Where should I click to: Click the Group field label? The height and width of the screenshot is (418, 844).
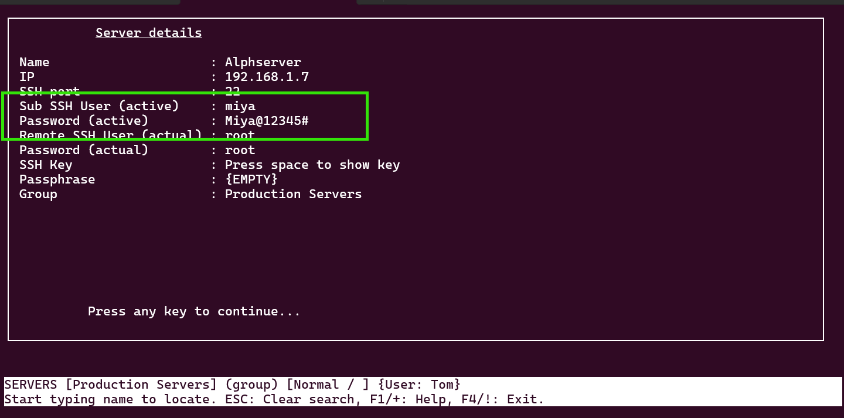click(x=38, y=194)
